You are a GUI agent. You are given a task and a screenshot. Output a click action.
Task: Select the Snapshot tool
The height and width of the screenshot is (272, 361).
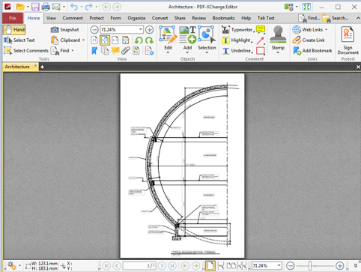pos(64,30)
